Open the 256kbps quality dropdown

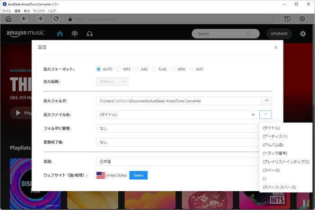click(x=112, y=82)
